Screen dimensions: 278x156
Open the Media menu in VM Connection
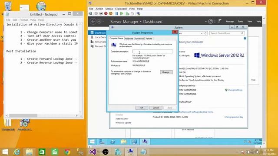109,9
